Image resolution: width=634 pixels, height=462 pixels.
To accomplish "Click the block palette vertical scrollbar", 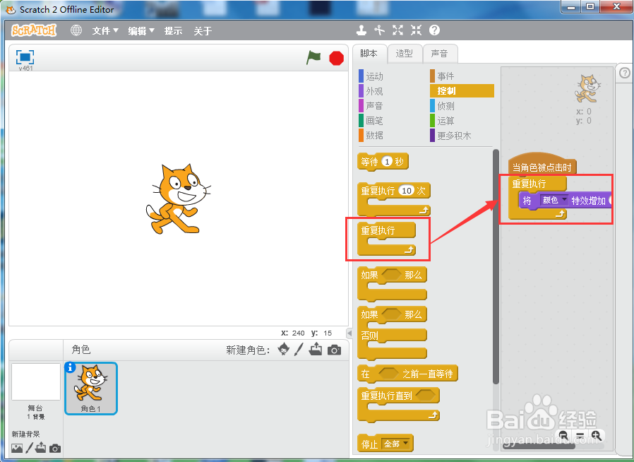I will pos(496,267).
